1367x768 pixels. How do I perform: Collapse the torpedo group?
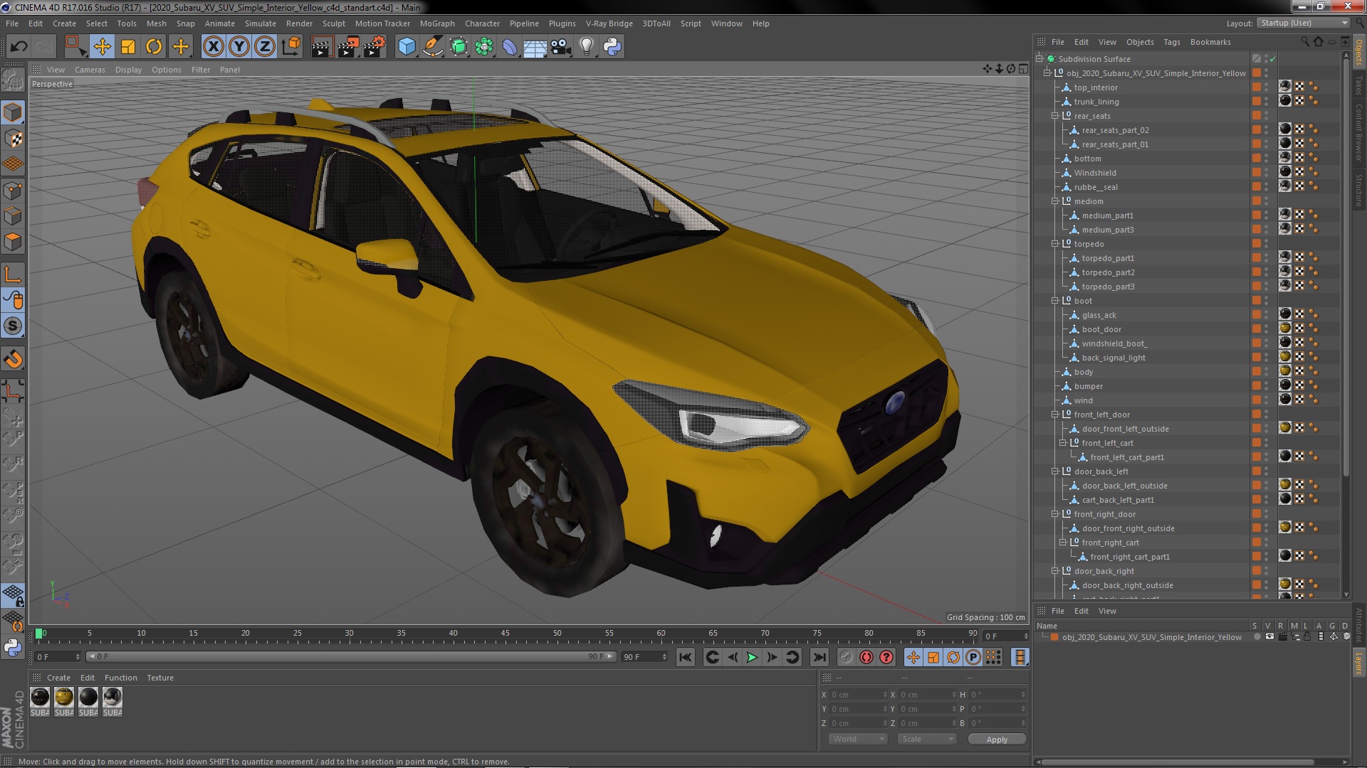coord(1055,244)
